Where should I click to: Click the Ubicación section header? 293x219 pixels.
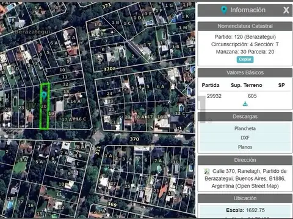[x=245, y=198]
